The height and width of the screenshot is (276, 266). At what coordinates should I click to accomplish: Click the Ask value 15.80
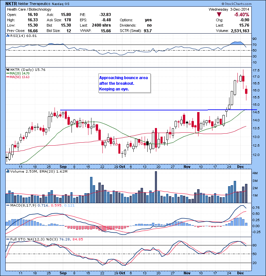66,15
